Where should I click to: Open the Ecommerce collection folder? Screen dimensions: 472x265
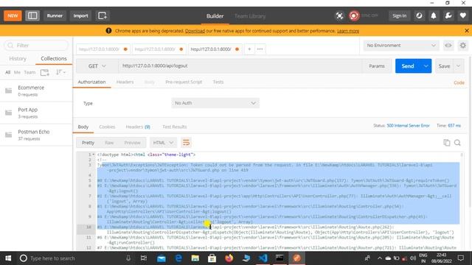tap(36, 91)
